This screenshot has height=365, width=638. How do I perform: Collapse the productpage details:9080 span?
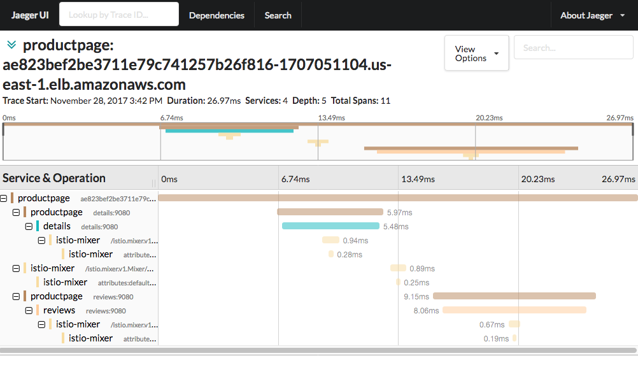coord(17,212)
